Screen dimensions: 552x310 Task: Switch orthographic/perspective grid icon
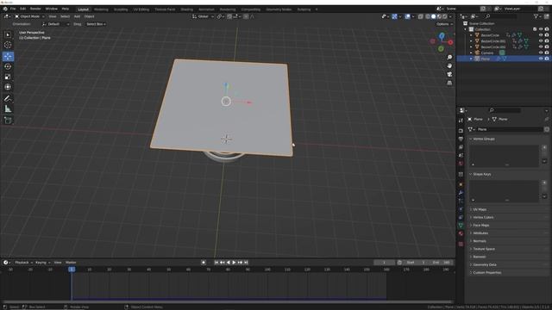[x=449, y=83]
